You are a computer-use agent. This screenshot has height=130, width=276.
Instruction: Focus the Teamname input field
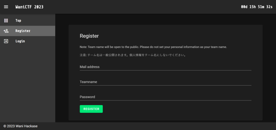165,82
